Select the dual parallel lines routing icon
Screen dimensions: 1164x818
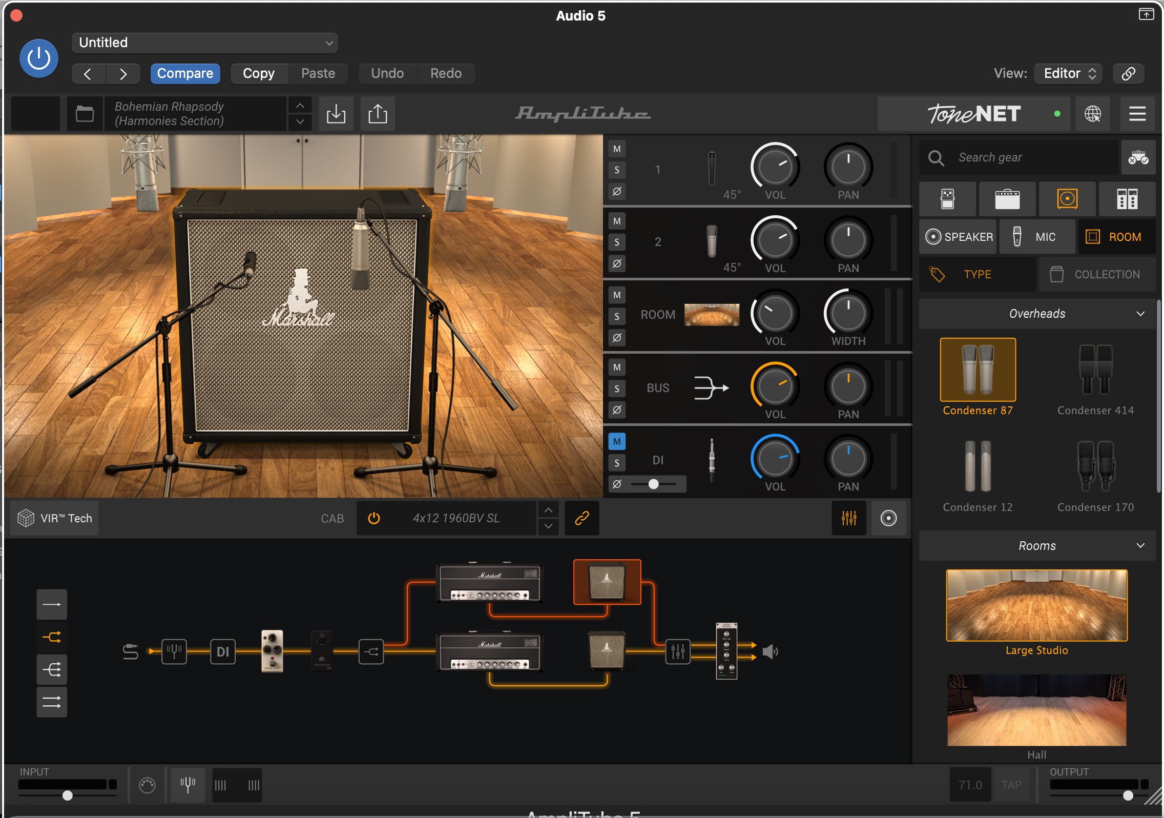click(x=52, y=702)
